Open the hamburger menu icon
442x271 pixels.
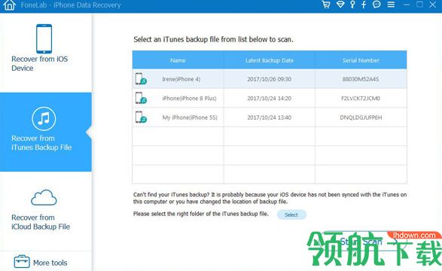[391, 5]
